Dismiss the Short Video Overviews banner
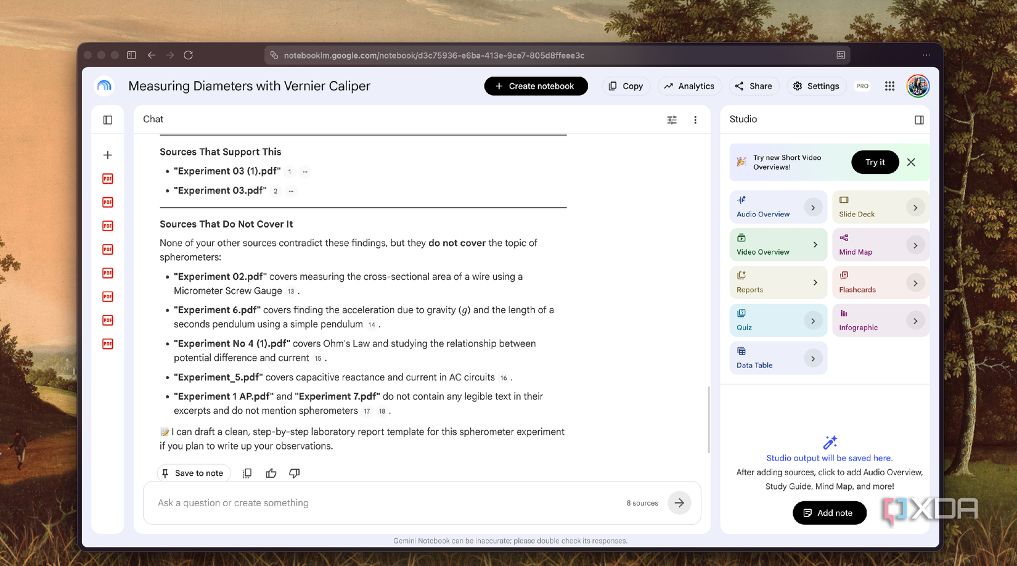The width and height of the screenshot is (1017, 566). pos(911,162)
